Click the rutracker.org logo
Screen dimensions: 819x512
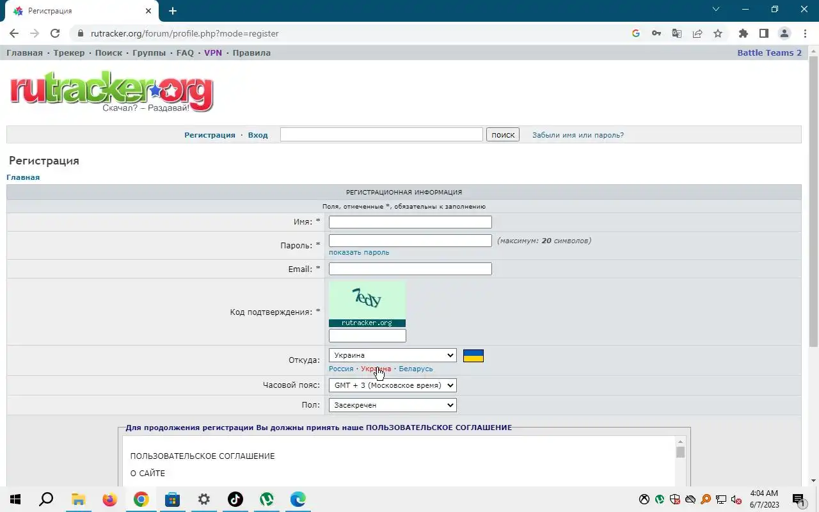coord(111,92)
